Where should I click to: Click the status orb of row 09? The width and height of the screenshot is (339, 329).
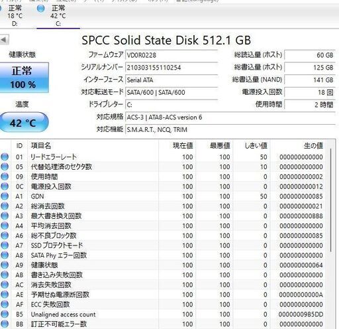click(x=5, y=176)
